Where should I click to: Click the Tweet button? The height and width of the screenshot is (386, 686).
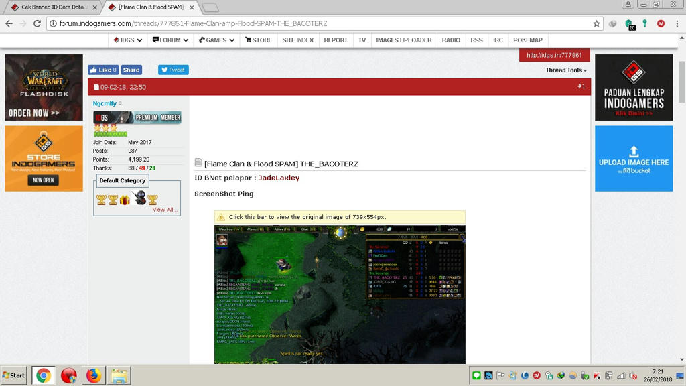(174, 70)
